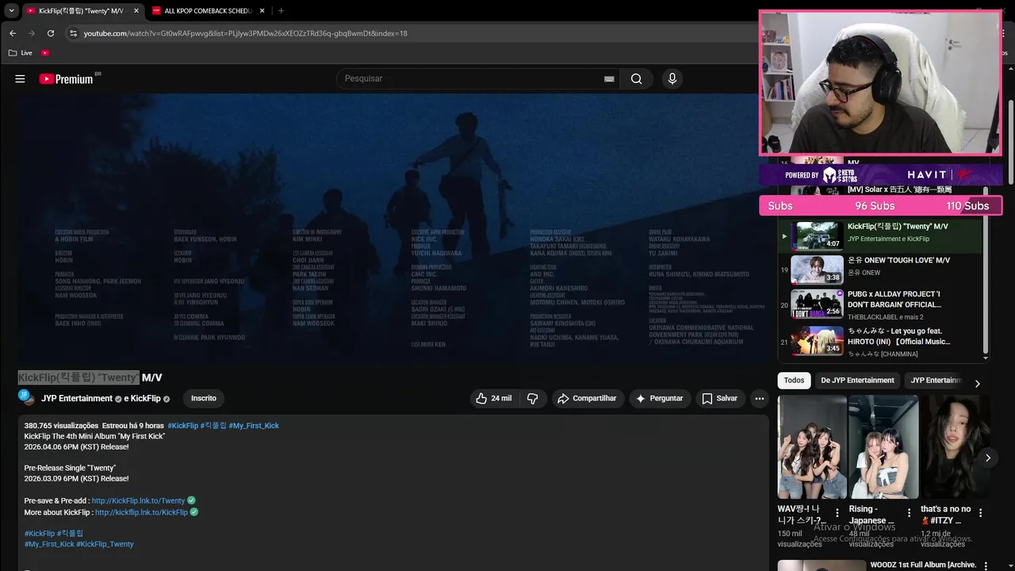Image resolution: width=1015 pixels, height=571 pixels.
Task: Open Rising - Japanese Short thumbnail
Action: [x=883, y=446]
